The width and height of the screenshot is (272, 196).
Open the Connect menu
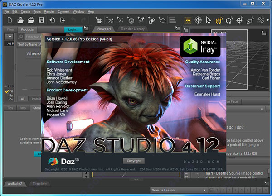pyautogui.click(x=63, y=12)
